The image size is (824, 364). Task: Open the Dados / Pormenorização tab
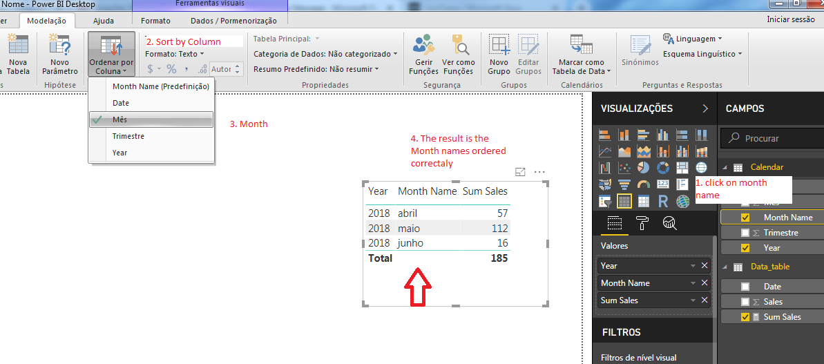[x=233, y=21]
